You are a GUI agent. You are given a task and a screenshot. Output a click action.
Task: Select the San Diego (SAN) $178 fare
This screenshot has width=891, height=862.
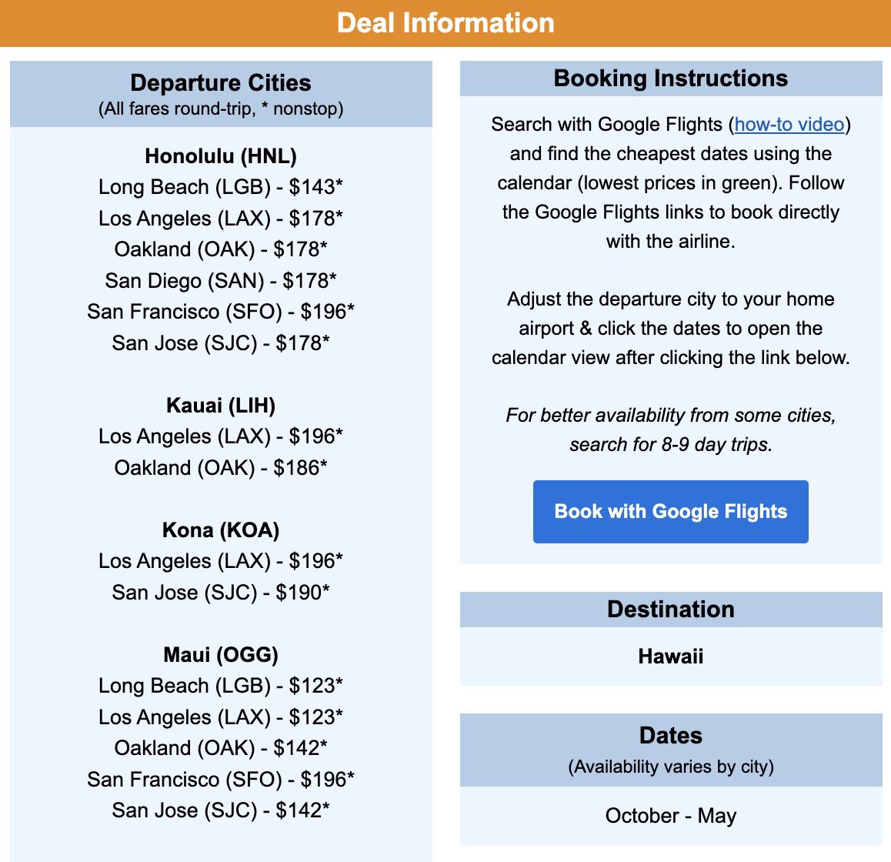click(220, 280)
